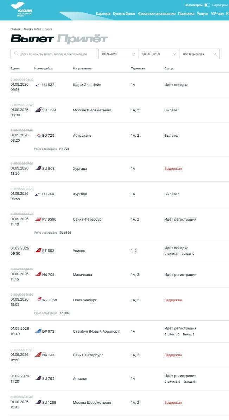229x420 pixels.
Task: Click the airline logo of flight UJ 632
Action: click(x=38, y=85)
